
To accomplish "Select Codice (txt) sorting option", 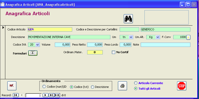I will [71, 87].
